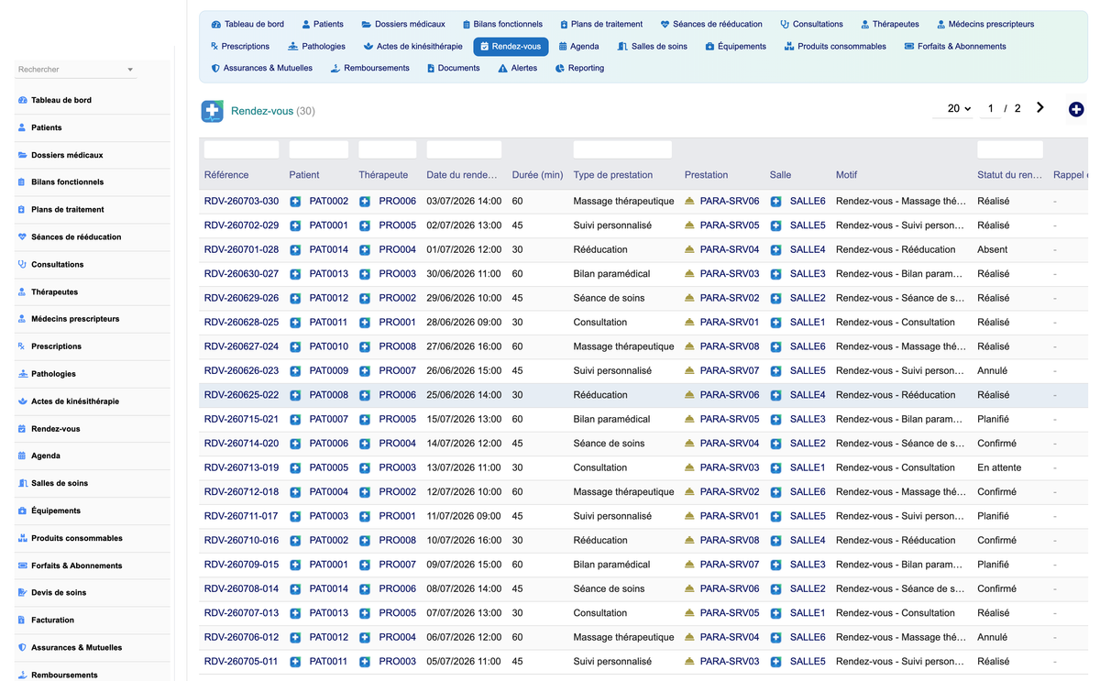
Task: Open Tableau de bord in sidebar
Action: 61,100
